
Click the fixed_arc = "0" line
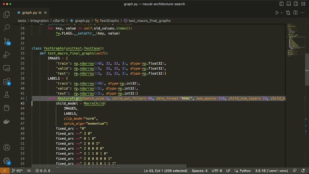point(70,129)
